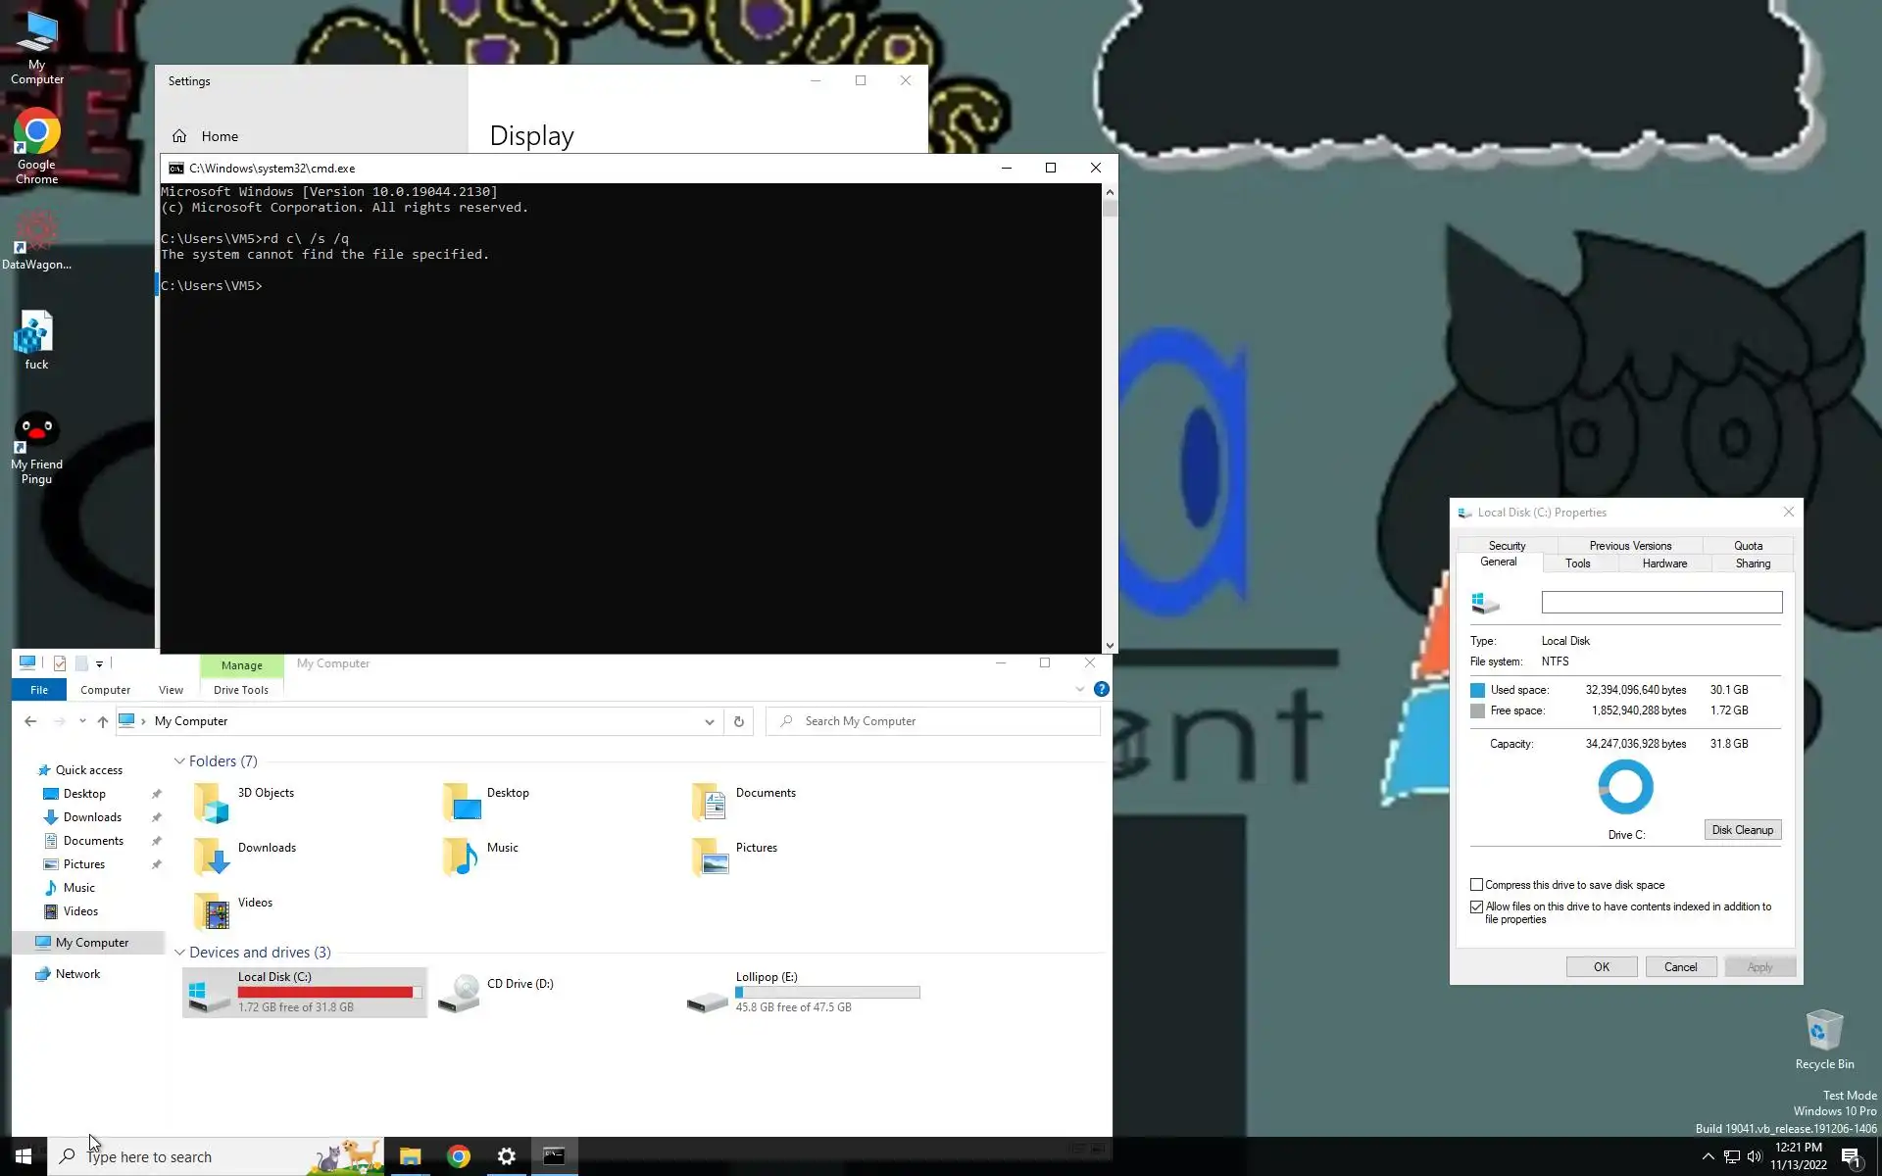
Task: Click the Settings gear in the taskbar
Action: [506, 1156]
